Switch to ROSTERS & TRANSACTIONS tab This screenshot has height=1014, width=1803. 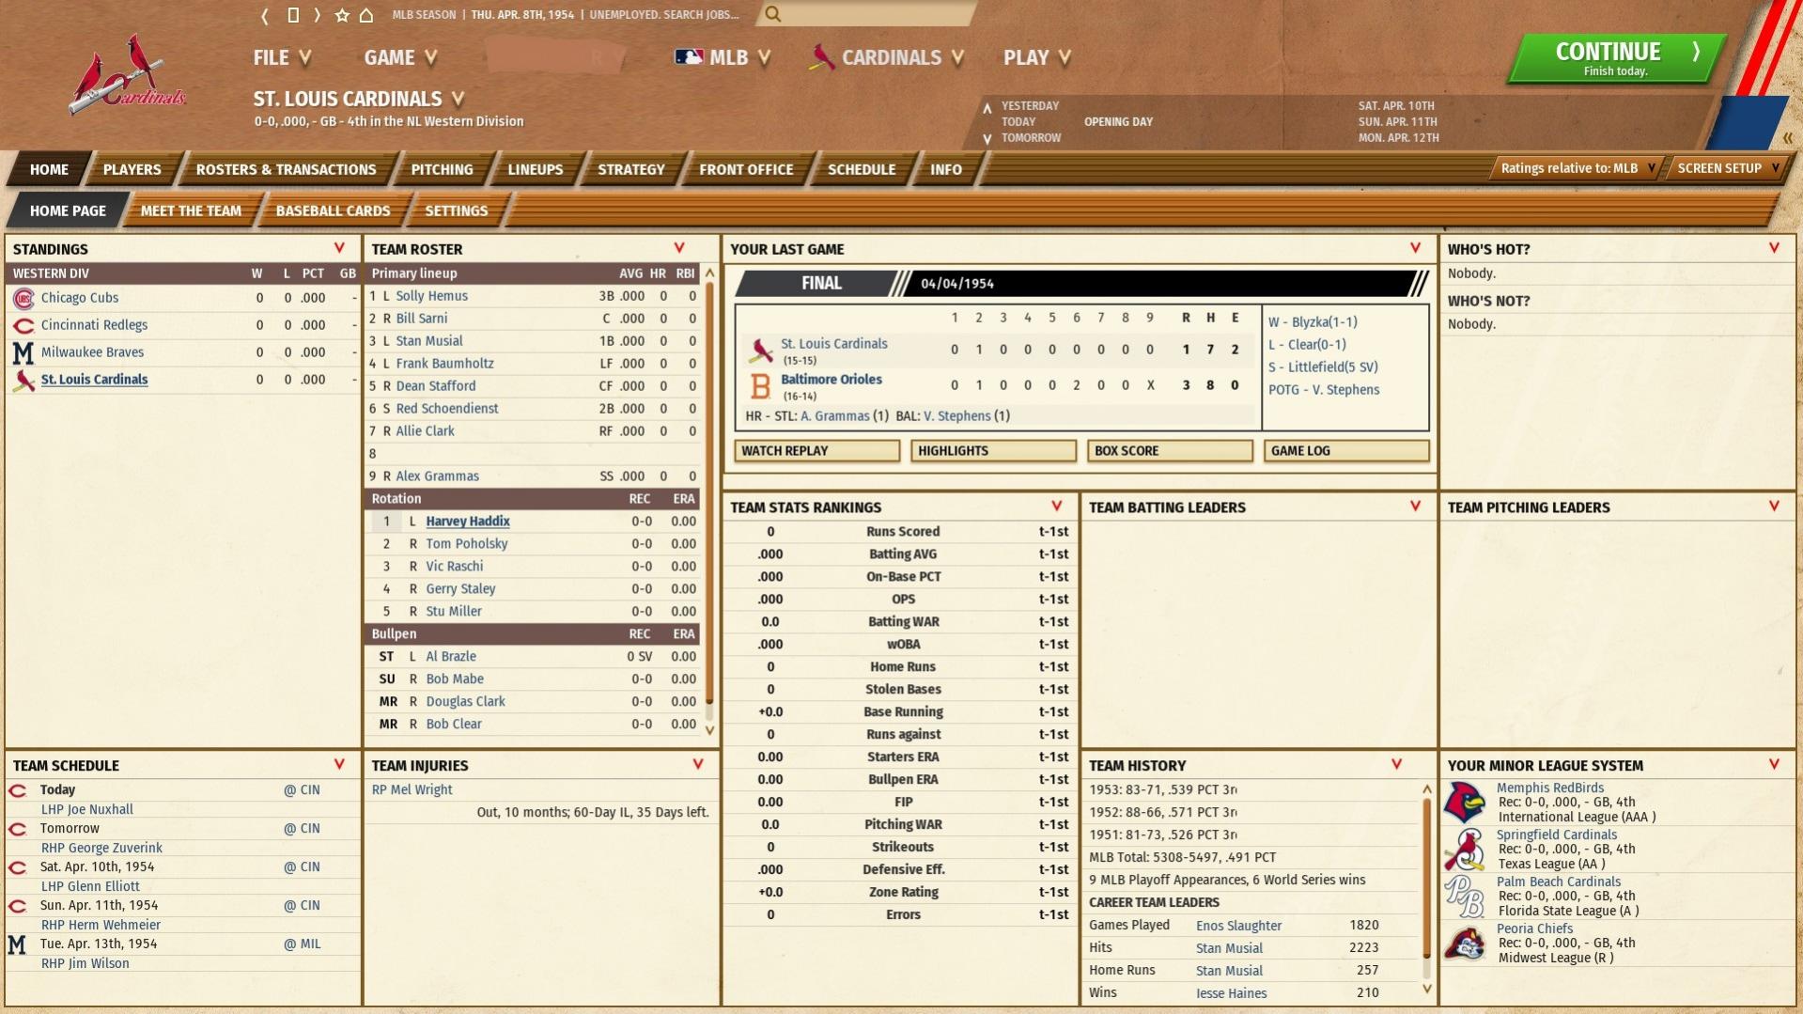pos(286,169)
